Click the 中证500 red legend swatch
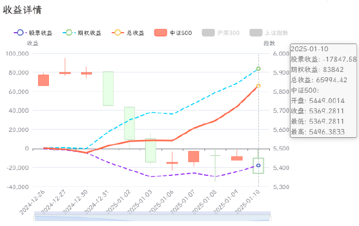The image size is (359, 226). pyautogui.click(x=162, y=33)
